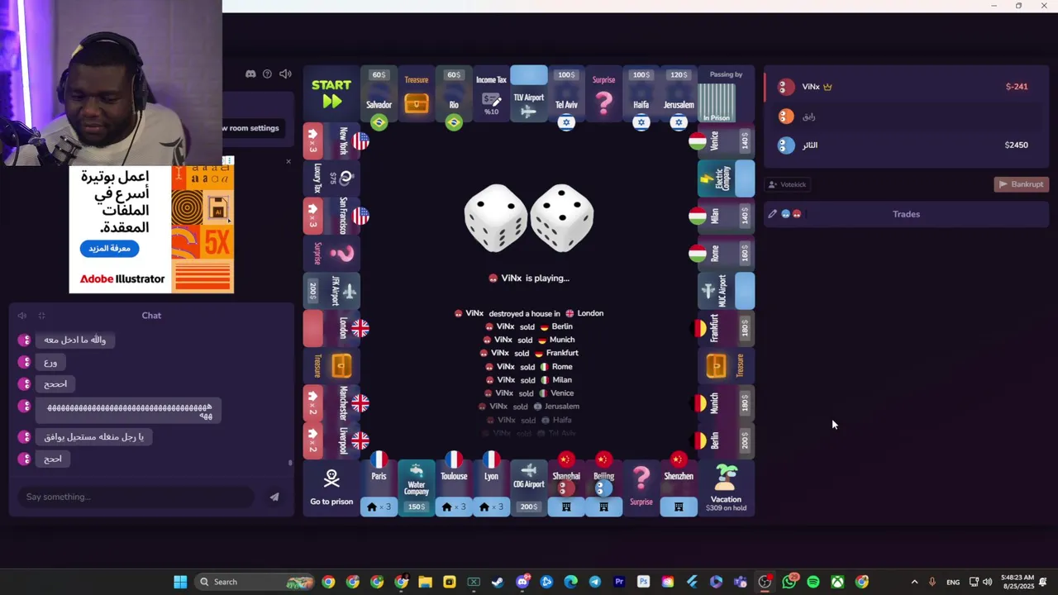Select the Venice property tile
1058x595 pixels.
(721, 141)
